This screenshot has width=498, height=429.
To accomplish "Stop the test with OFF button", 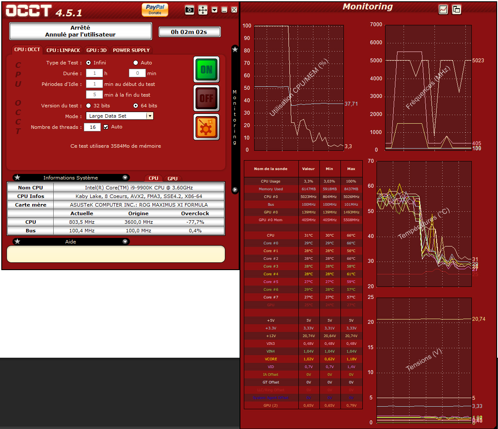I will pyautogui.click(x=206, y=98).
